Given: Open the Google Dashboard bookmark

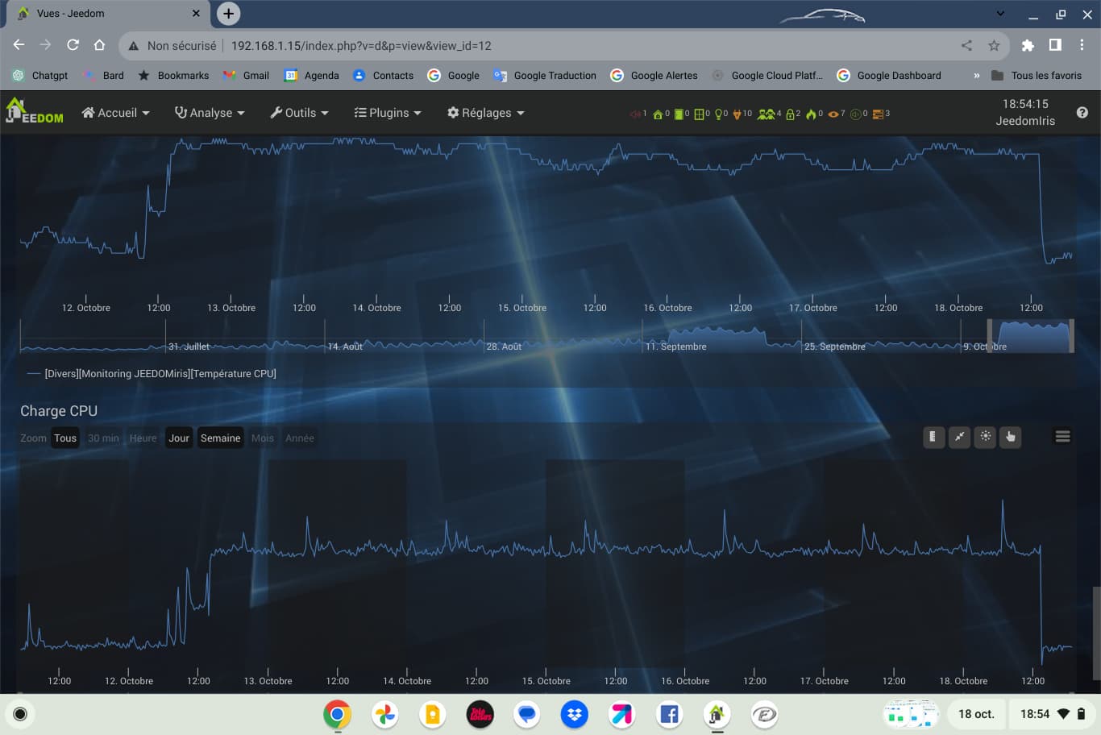Looking at the screenshot, I should [889, 75].
